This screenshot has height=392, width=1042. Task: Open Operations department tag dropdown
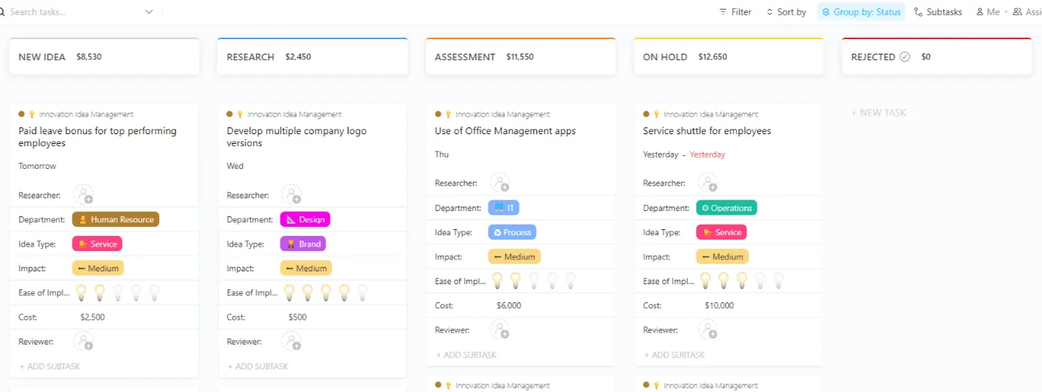coord(726,207)
